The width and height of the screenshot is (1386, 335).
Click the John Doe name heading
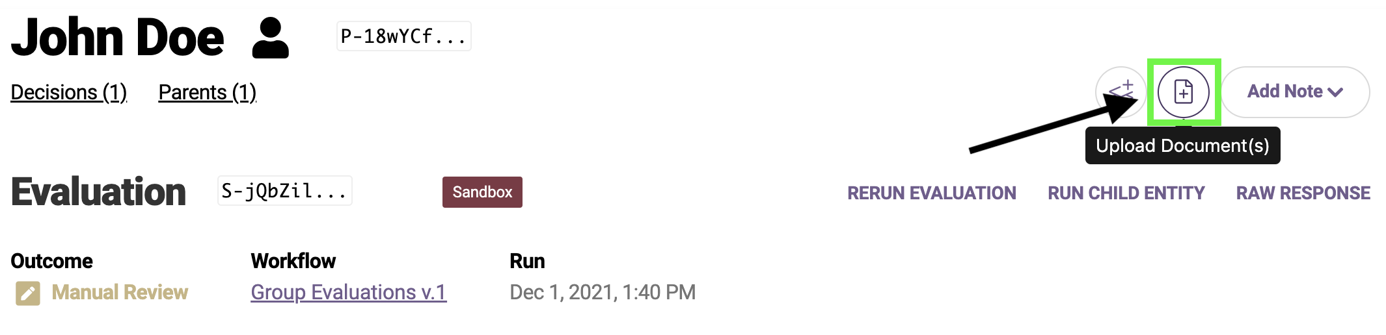pyautogui.click(x=118, y=38)
